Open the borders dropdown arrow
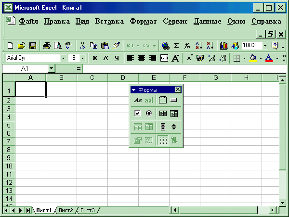289x217 pixels. (244, 58)
